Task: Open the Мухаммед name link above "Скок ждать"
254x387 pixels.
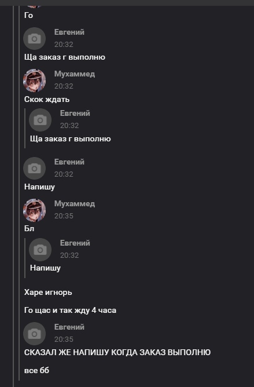Action: coord(75,74)
